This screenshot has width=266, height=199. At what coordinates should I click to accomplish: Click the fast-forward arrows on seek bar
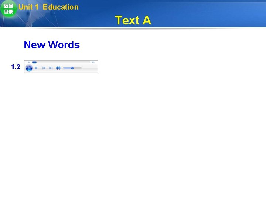point(93,62)
